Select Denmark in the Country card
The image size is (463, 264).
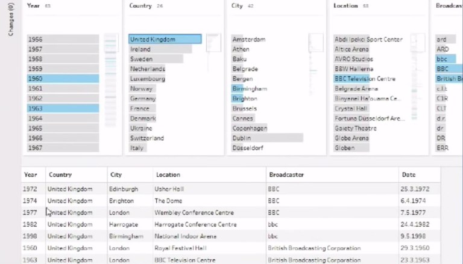[x=142, y=118]
